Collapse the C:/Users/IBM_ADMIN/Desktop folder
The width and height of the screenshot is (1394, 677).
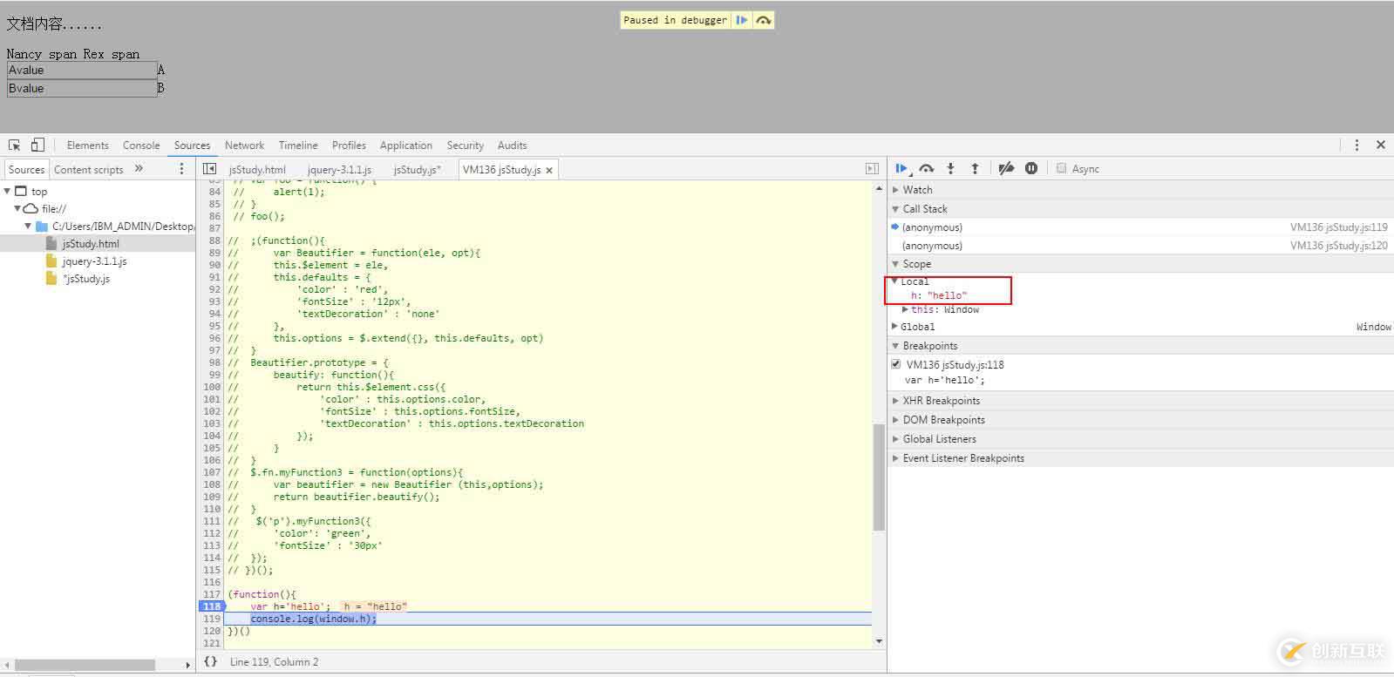point(28,226)
